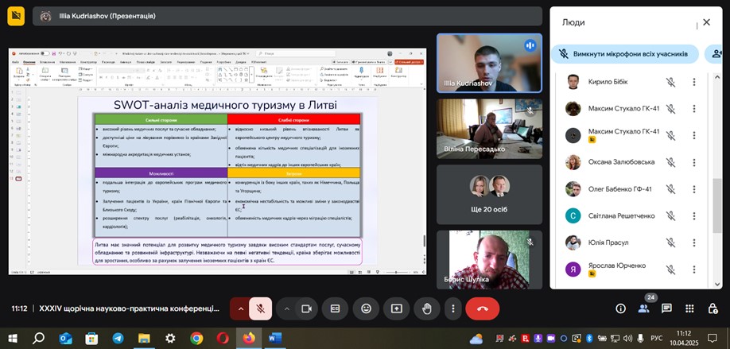
Task: Open the meeting chat panel
Action: [x=666, y=308]
